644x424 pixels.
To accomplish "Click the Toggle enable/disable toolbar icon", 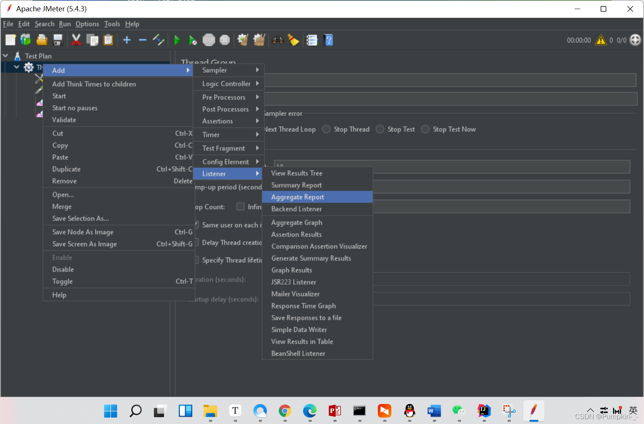I will (x=158, y=40).
